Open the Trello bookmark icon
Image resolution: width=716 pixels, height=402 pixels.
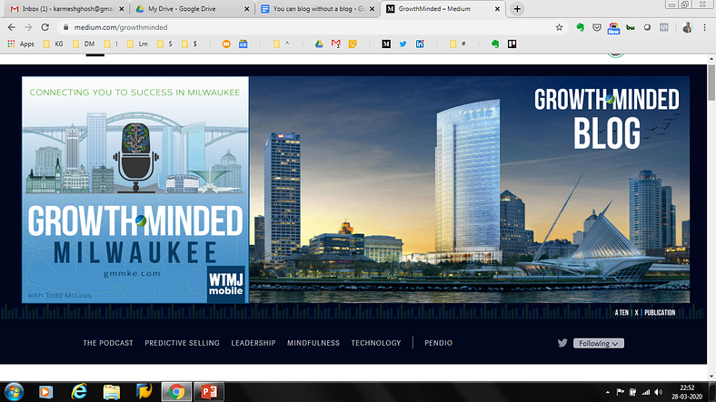pos(512,44)
